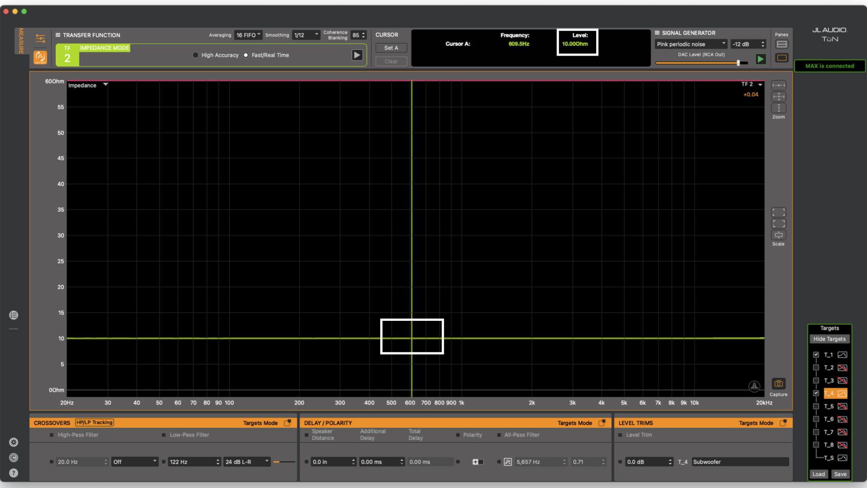Click Level Trims Targets Mode label

click(x=756, y=423)
